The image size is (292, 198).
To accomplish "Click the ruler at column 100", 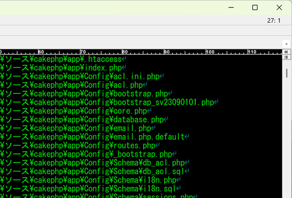I will point(210,52).
